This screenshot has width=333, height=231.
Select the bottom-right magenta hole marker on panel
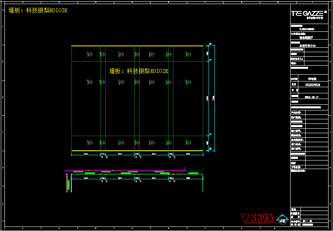point(189,143)
